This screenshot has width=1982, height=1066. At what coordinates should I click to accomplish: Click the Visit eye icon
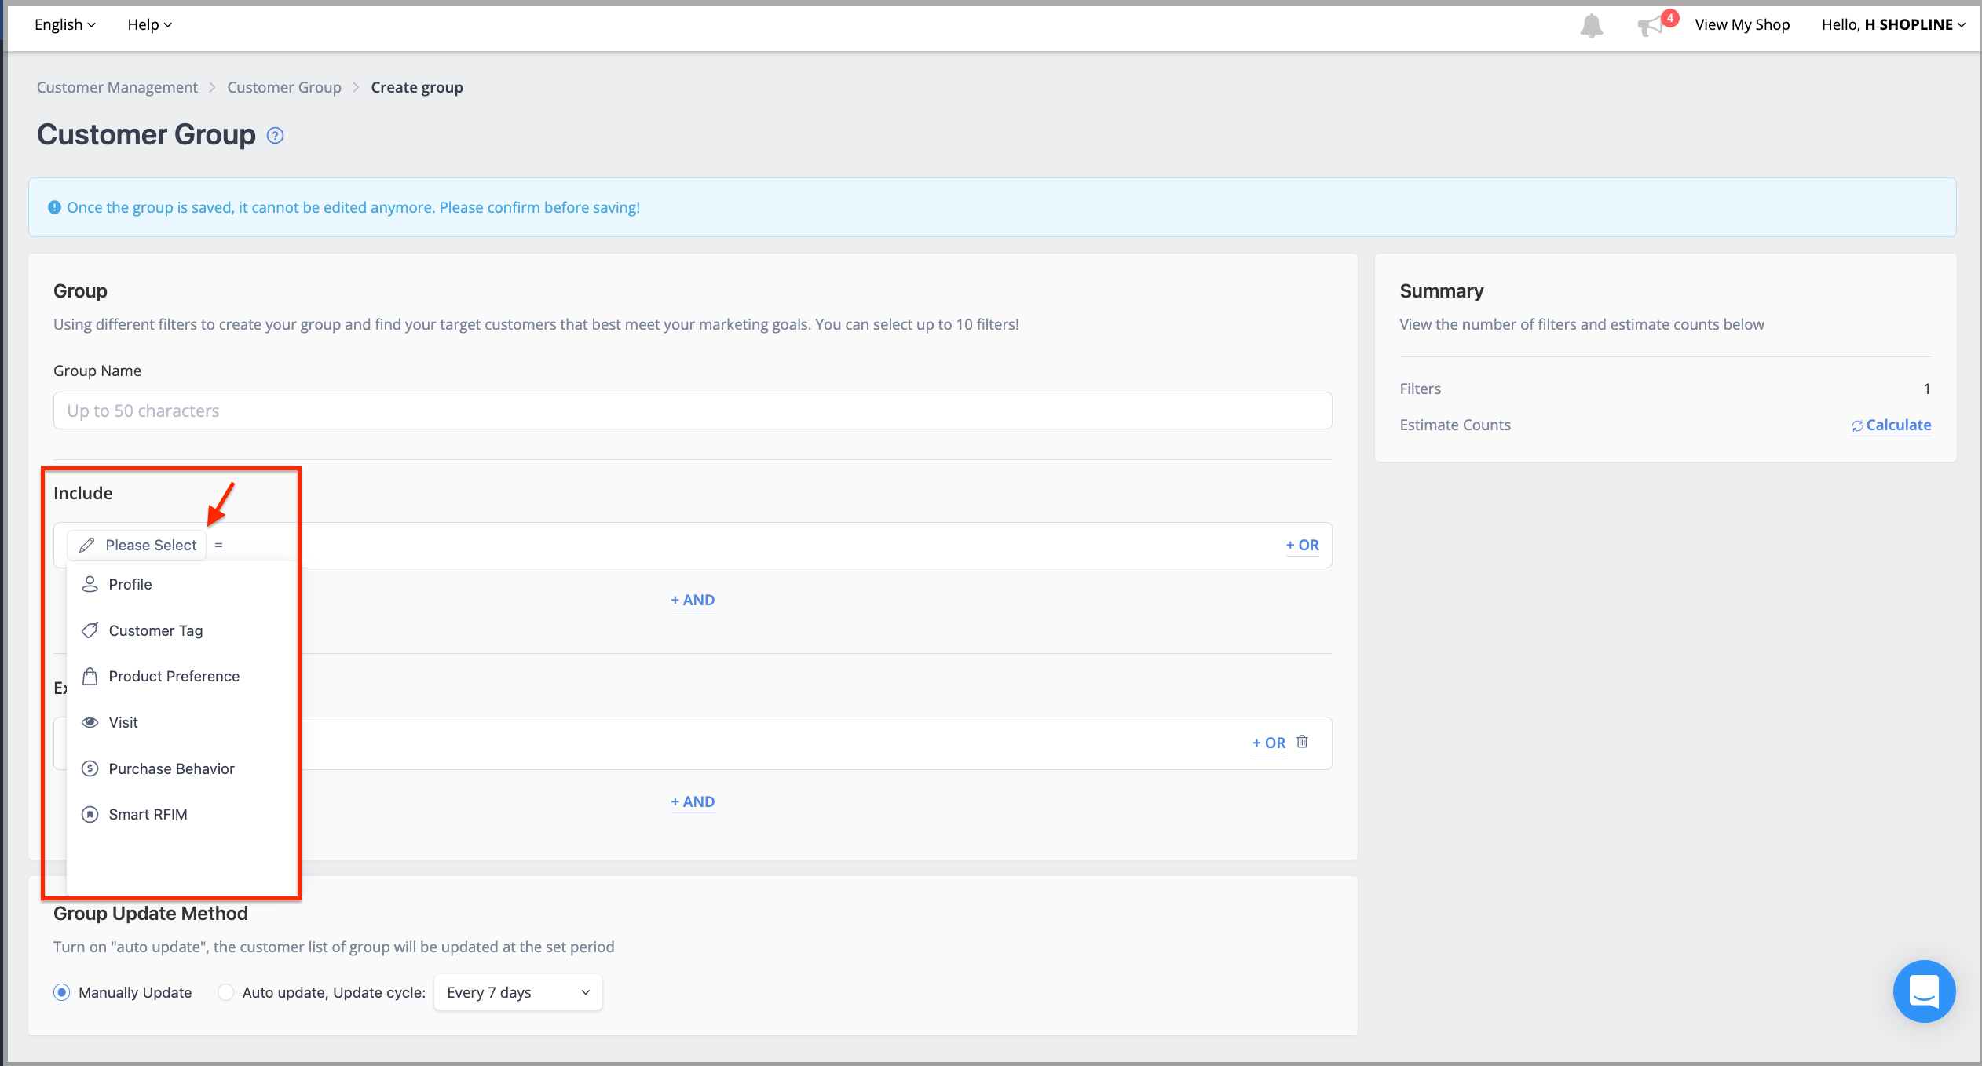(90, 722)
